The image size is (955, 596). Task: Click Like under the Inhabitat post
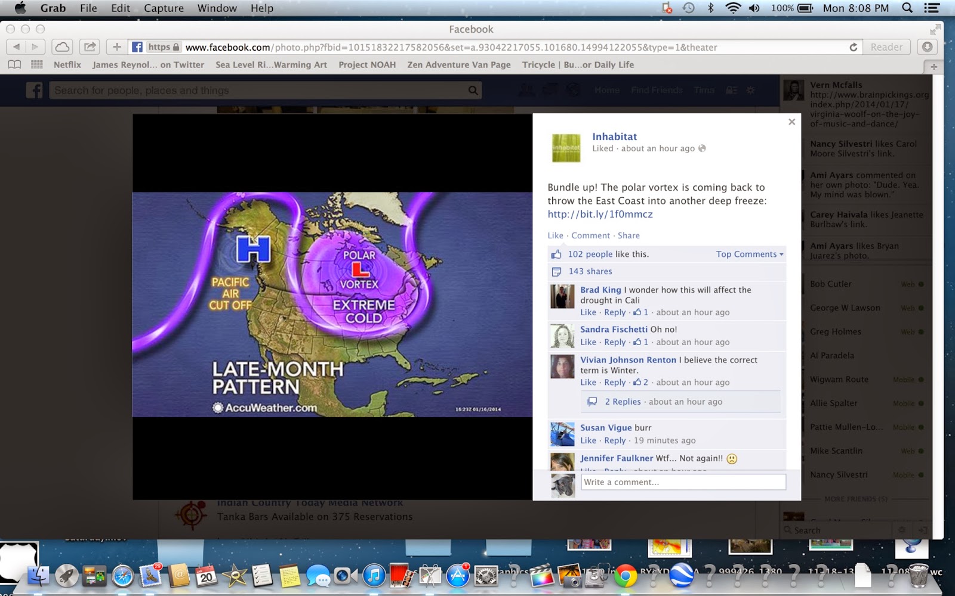click(555, 235)
